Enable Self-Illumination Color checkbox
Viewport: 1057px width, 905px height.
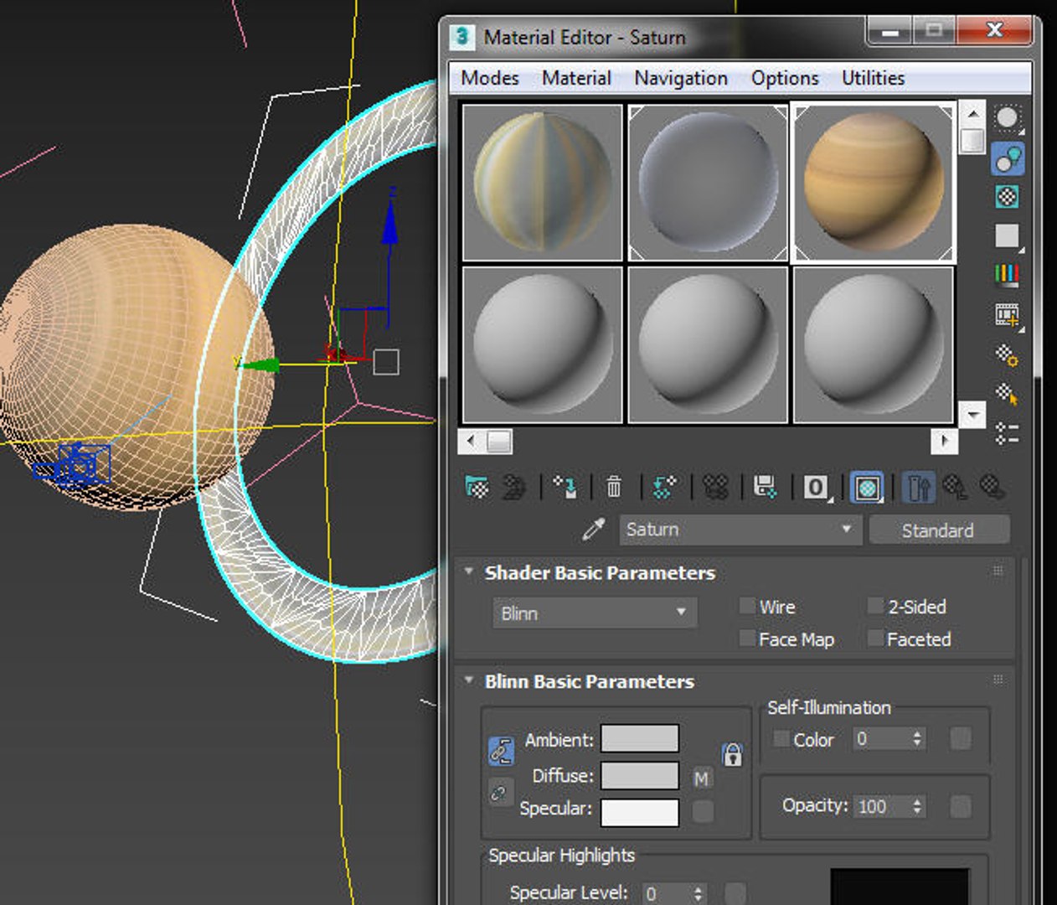coord(781,739)
